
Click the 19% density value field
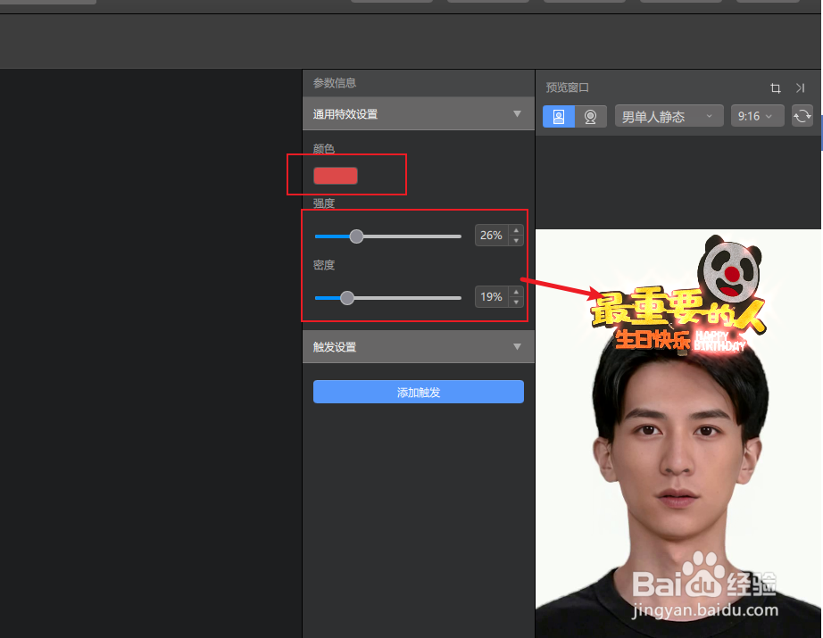click(x=491, y=297)
